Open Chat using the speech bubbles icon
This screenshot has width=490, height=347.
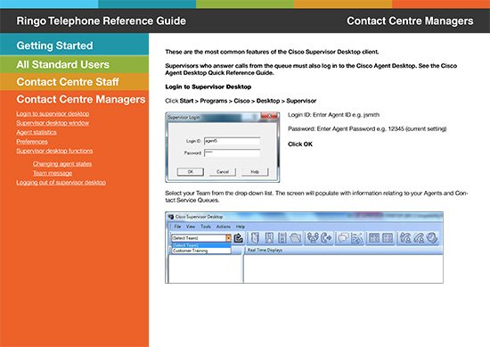tap(343, 238)
